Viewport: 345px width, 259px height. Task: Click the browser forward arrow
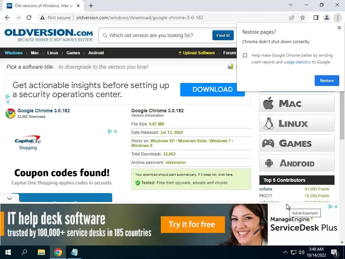click(x=18, y=18)
